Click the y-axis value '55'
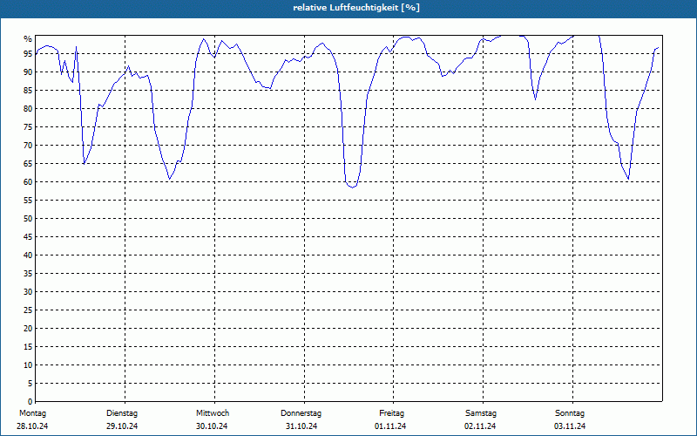 [28, 201]
